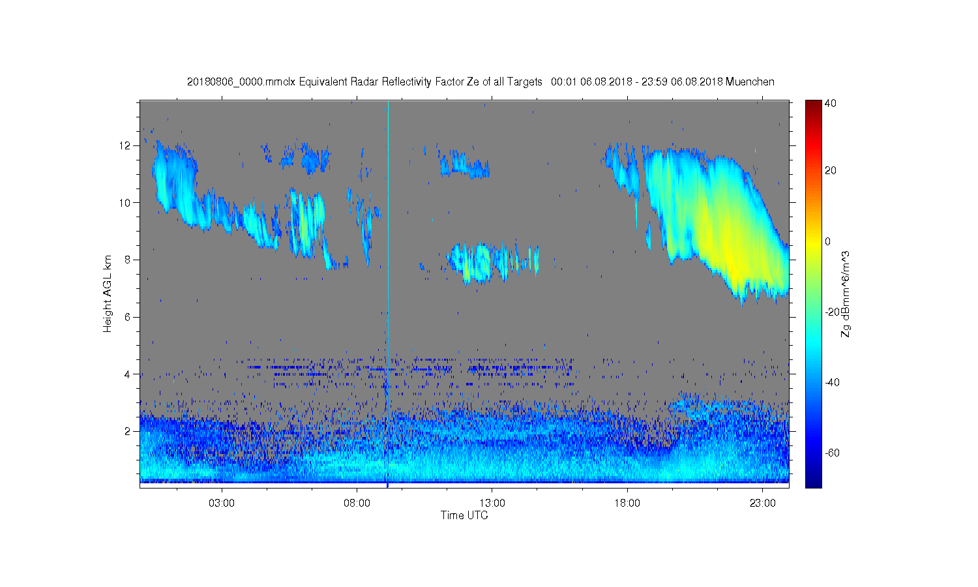Click the colorbar label '20'
This screenshot has height=587, width=978.
coord(831,171)
